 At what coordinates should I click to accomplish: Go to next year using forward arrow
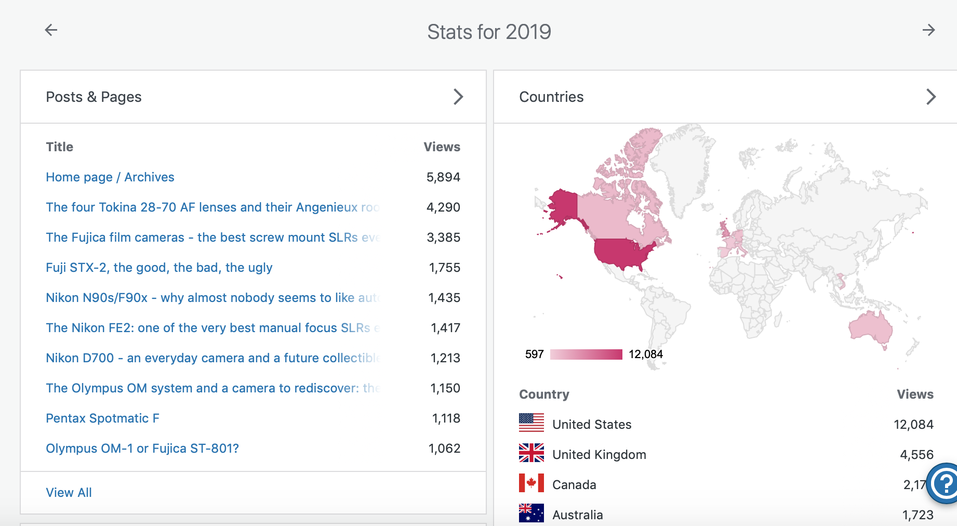[x=928, y=30]
